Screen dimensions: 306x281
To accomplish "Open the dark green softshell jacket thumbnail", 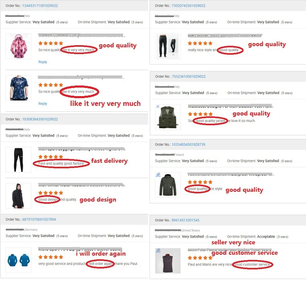I will pyautogui.click(x=168, y=185).
